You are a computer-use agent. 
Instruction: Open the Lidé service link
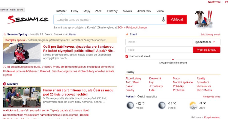click(x=152, y=90)
